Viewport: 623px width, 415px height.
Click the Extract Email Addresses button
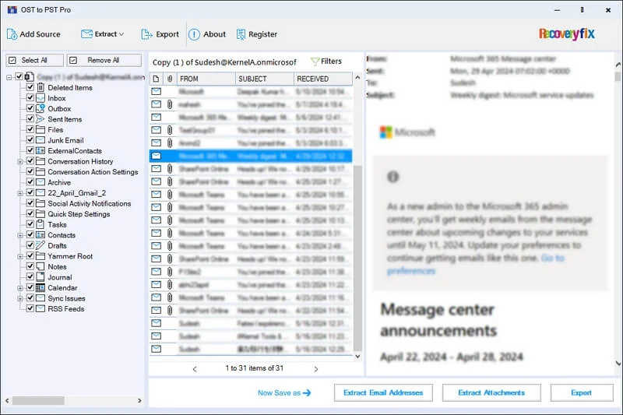383,392
